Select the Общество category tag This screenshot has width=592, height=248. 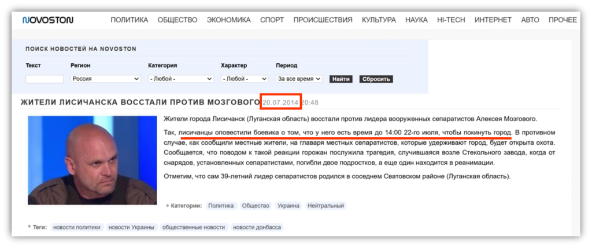[x=256, y=206]
